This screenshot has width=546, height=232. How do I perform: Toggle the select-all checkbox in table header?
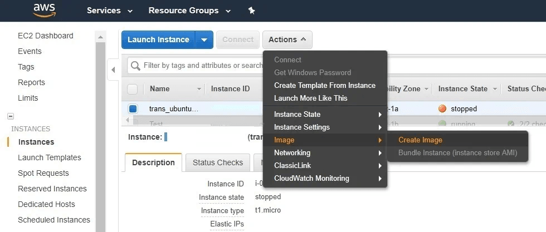tap(132, 89)
